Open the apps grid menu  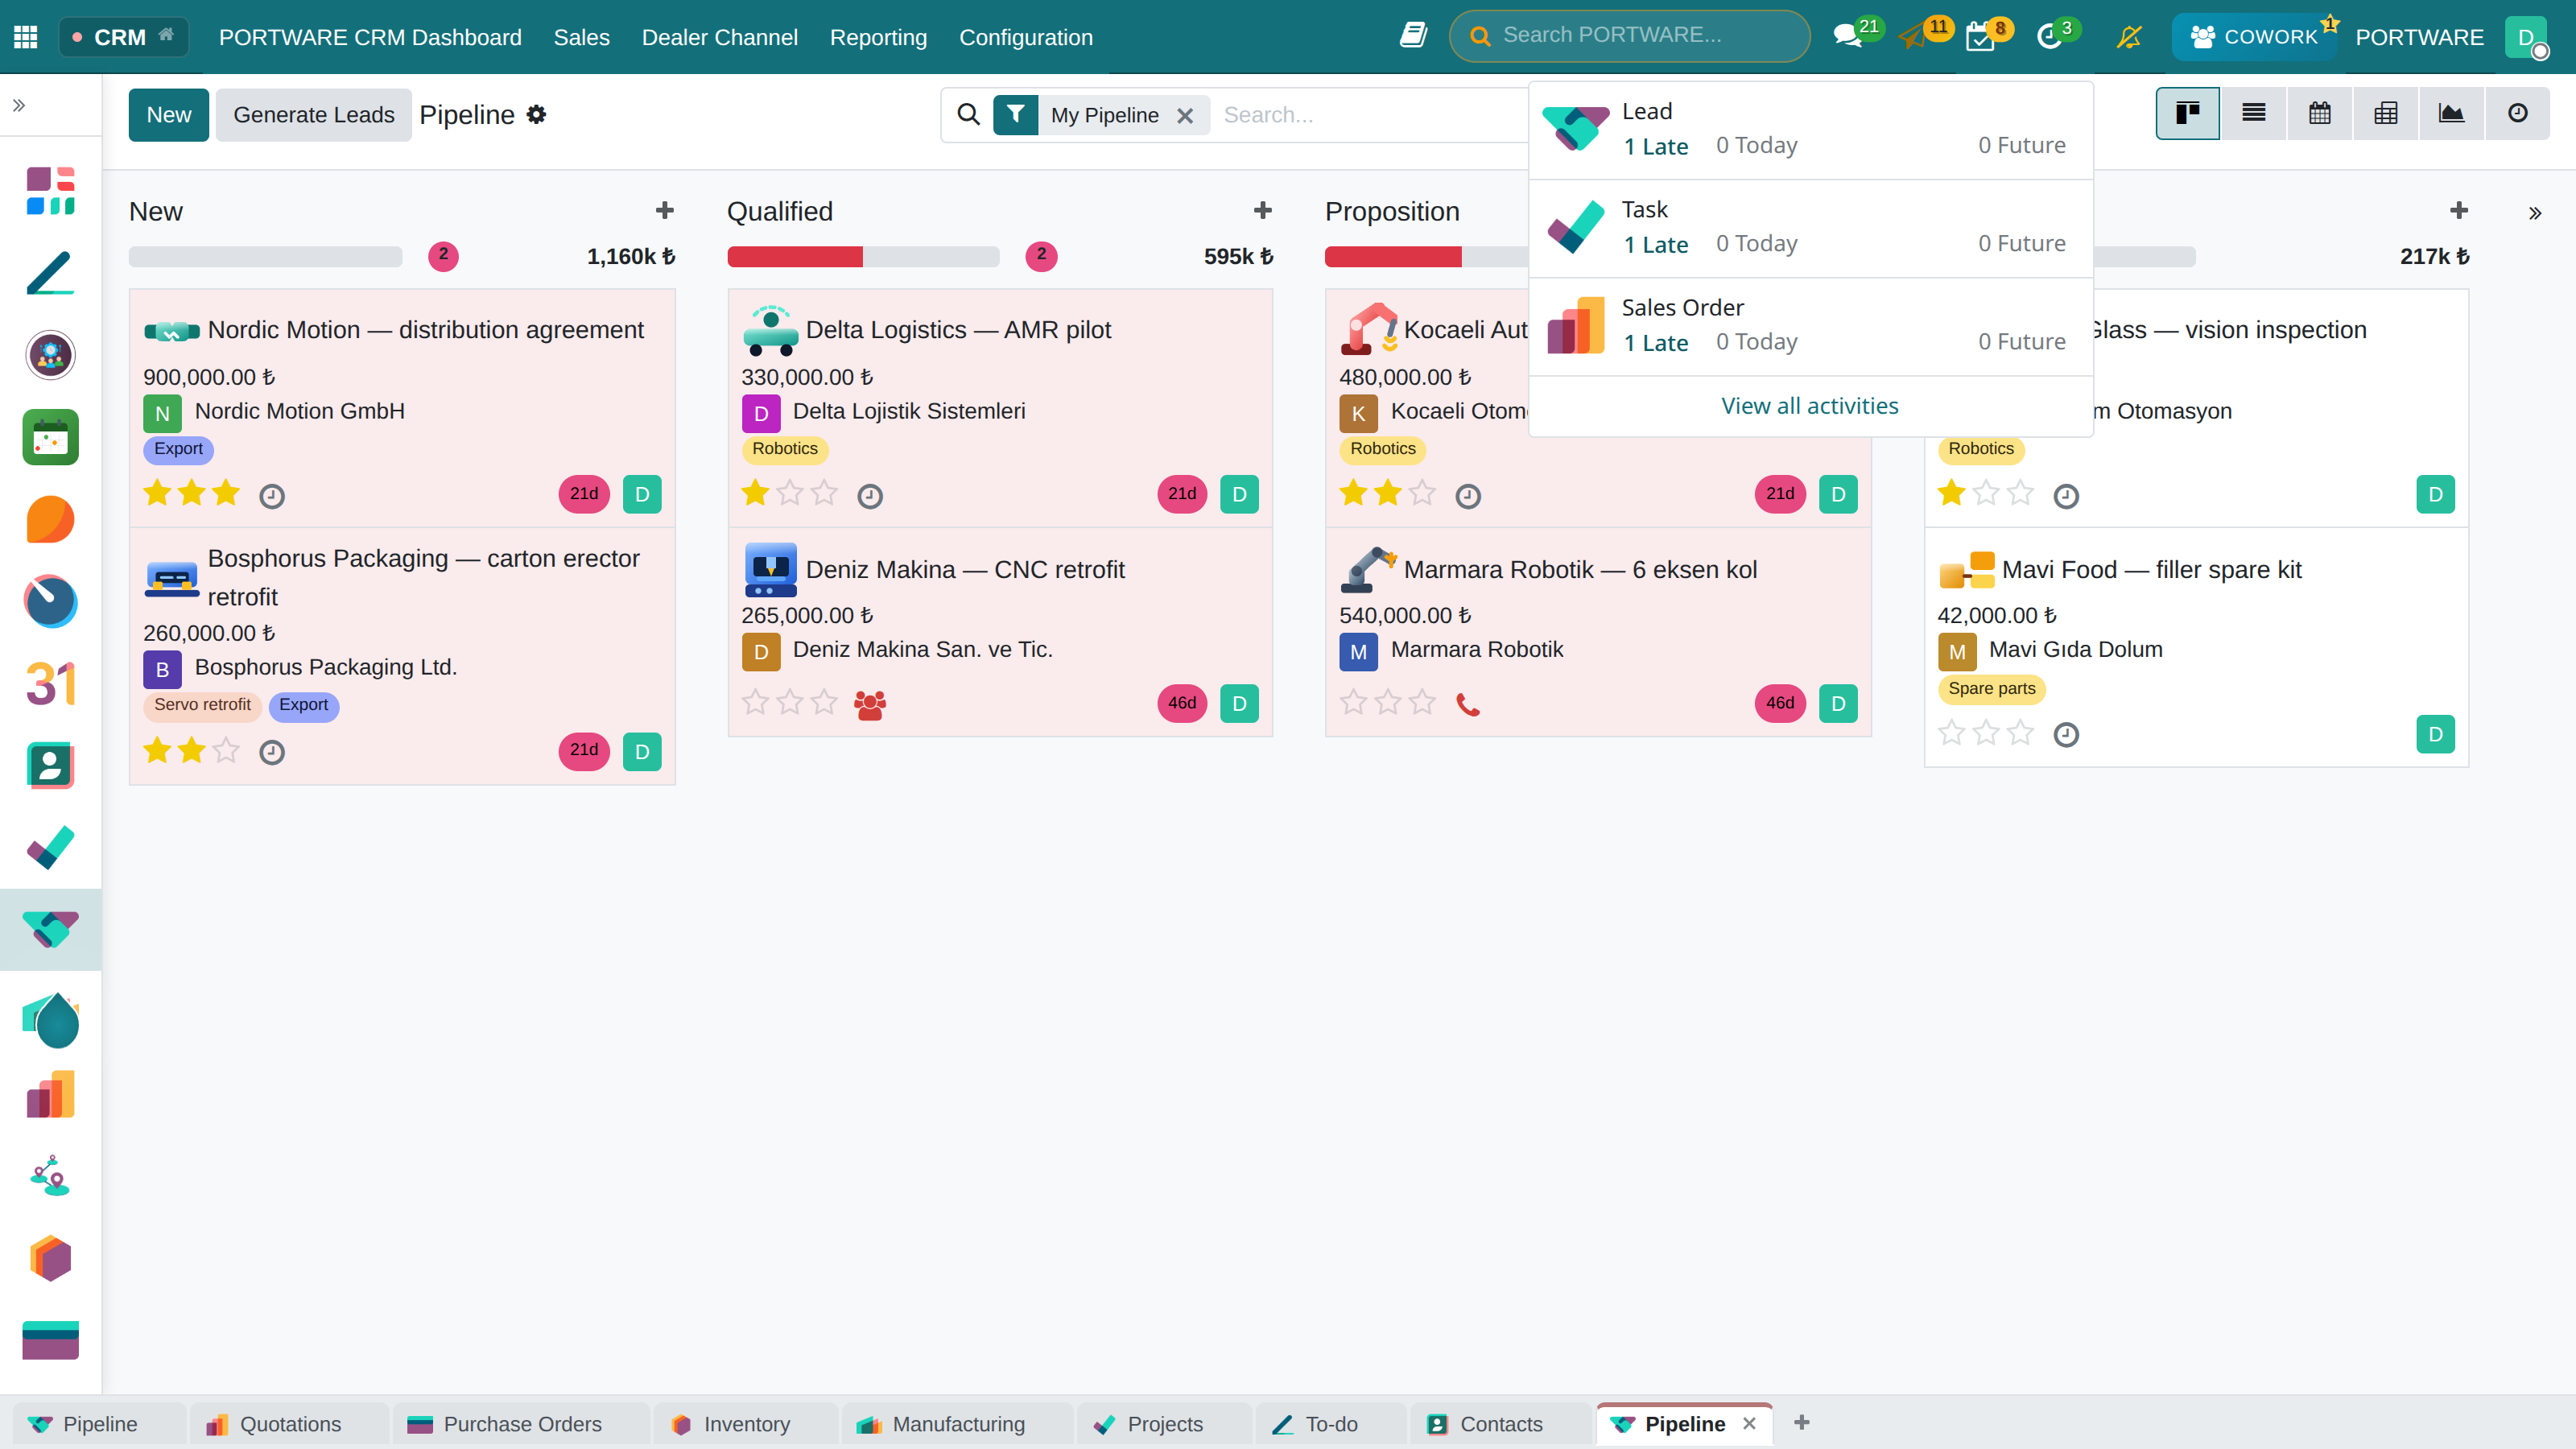click(26, 37)
